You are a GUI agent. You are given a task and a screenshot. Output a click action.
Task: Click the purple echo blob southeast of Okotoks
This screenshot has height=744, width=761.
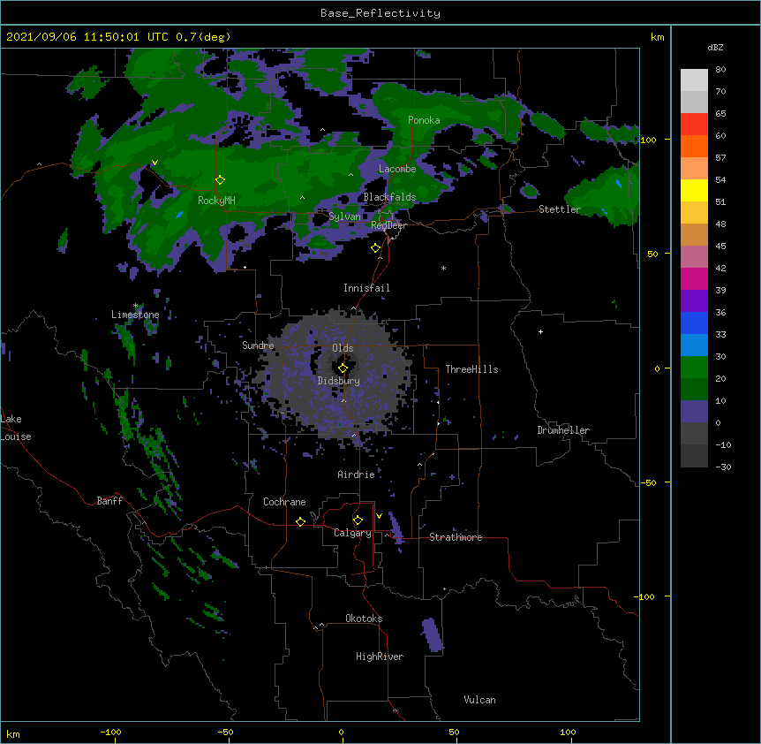(432, 634)
